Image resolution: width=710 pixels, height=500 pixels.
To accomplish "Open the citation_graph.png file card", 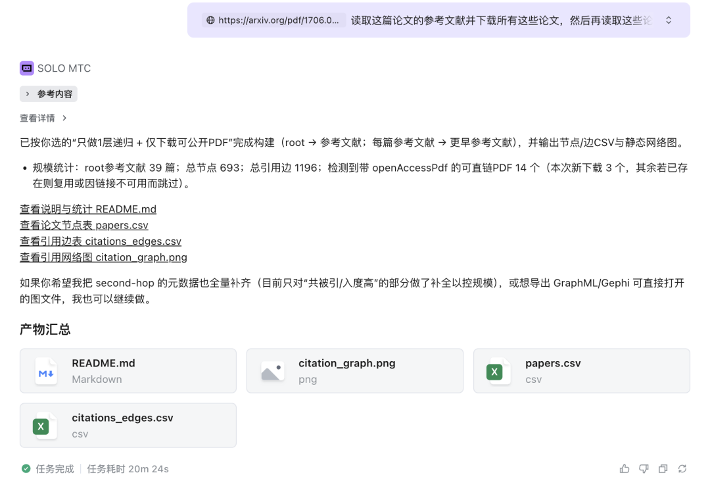I will tap(354, 371).
